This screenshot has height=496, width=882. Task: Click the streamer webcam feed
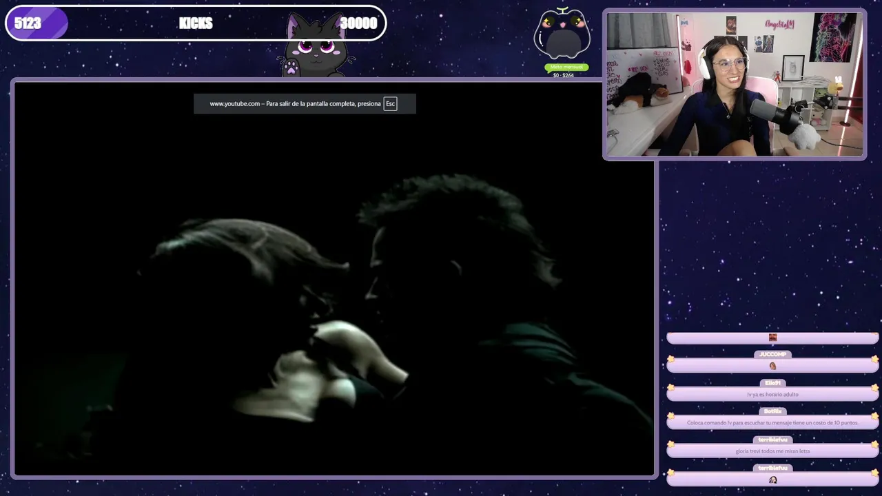[x=735, y=84]
